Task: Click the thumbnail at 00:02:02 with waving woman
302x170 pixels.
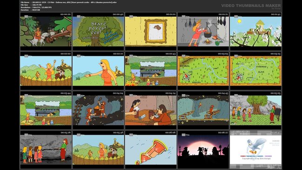Action: tap(46, 71)
